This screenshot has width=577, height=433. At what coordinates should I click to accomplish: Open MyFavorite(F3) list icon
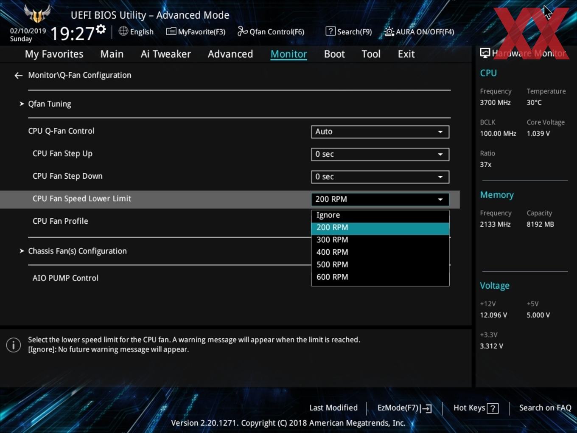[171, 31]
